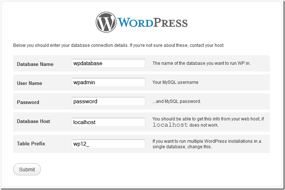The image size is (285, 190).
Task: Click the WordPress wordmark text
Action: [153, 23]
